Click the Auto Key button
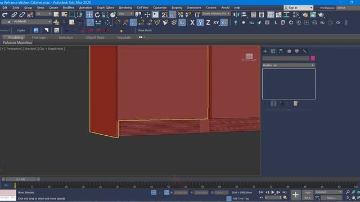 coord(308,192)
